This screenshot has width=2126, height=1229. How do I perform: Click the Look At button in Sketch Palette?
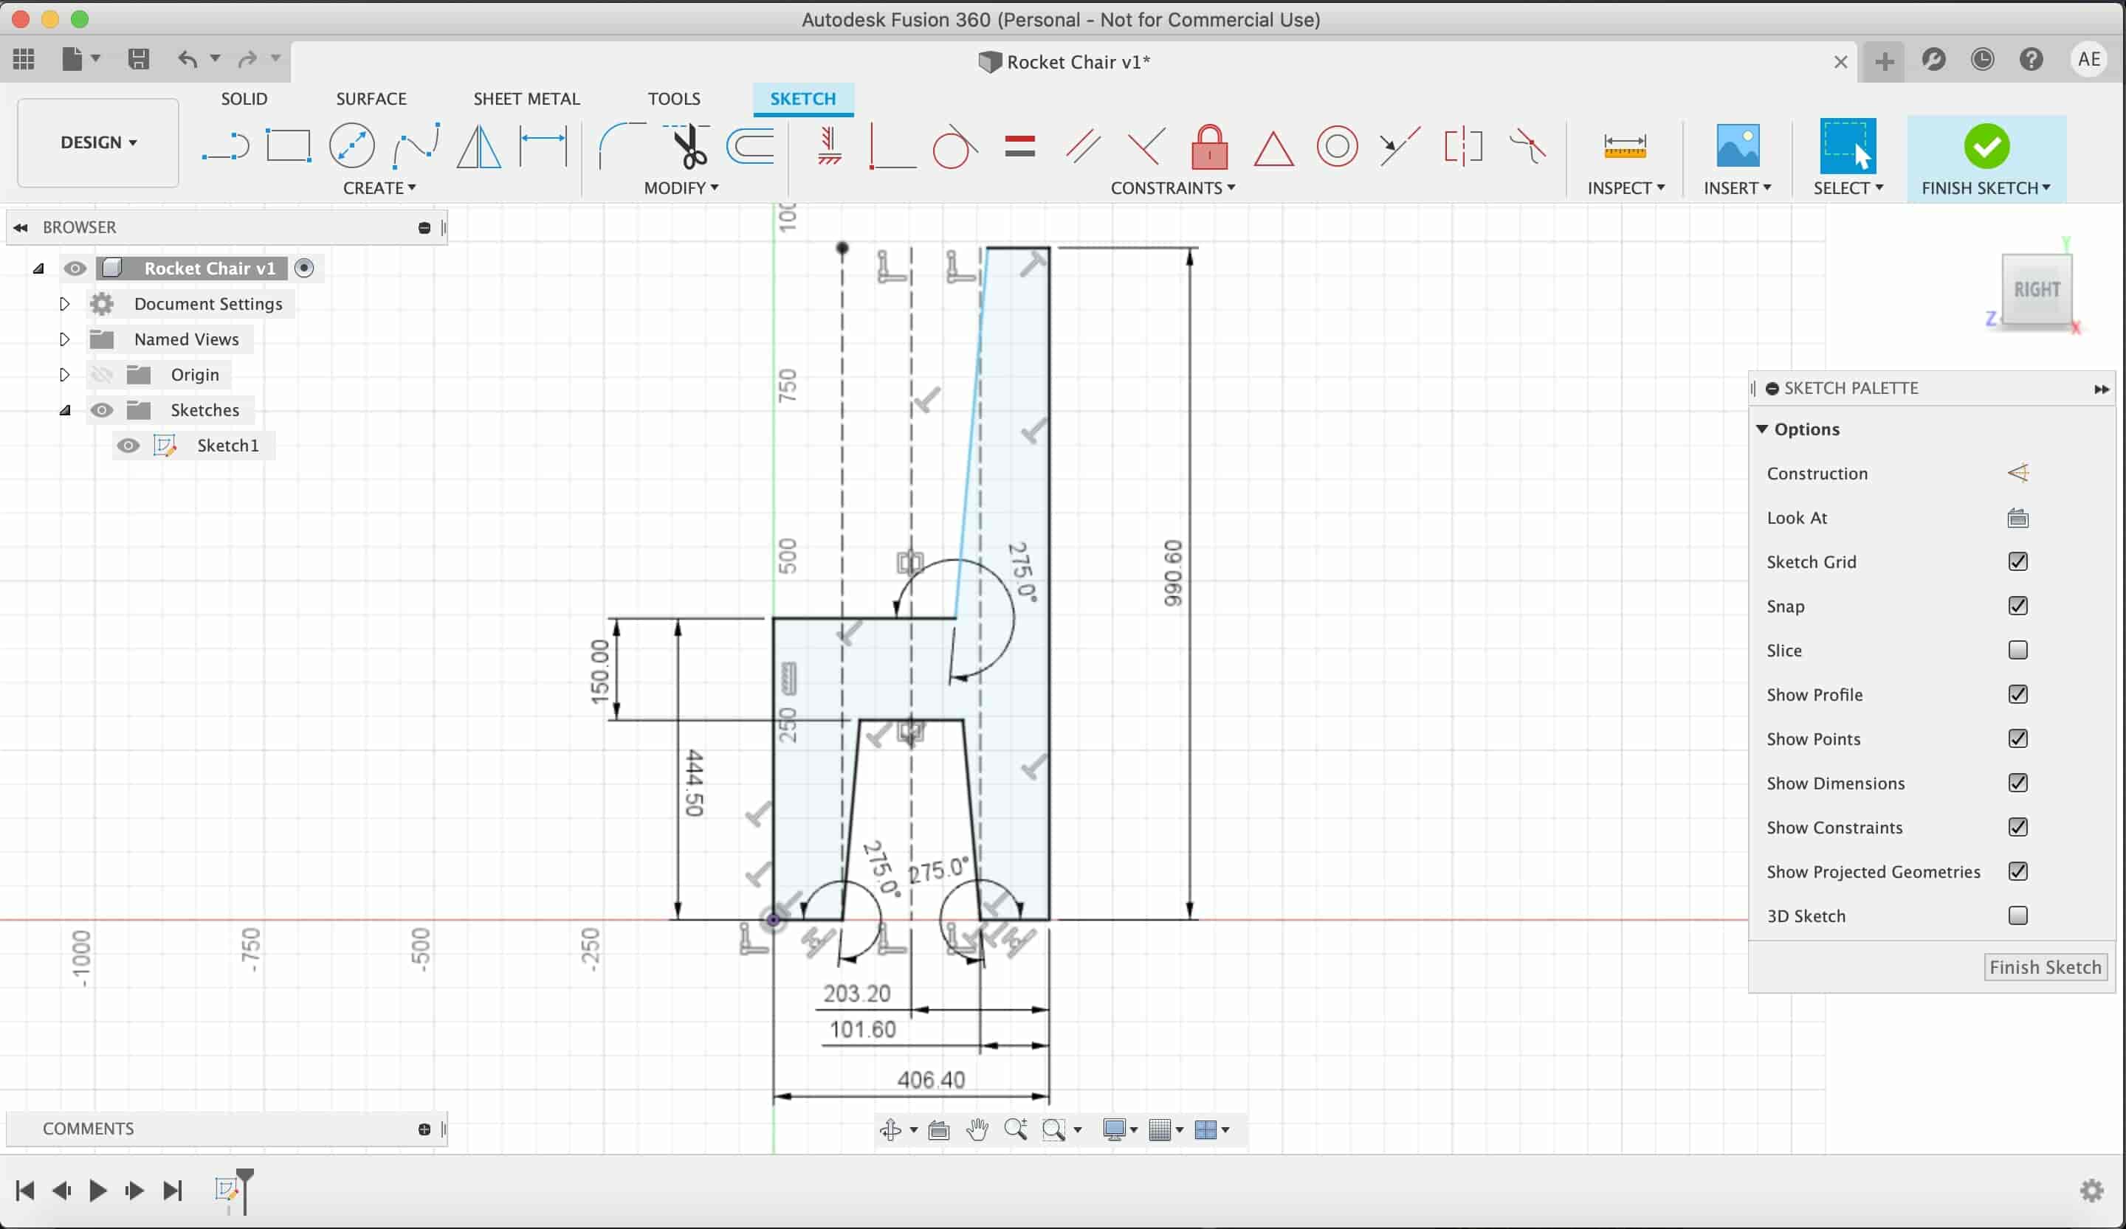point(2017,518)
